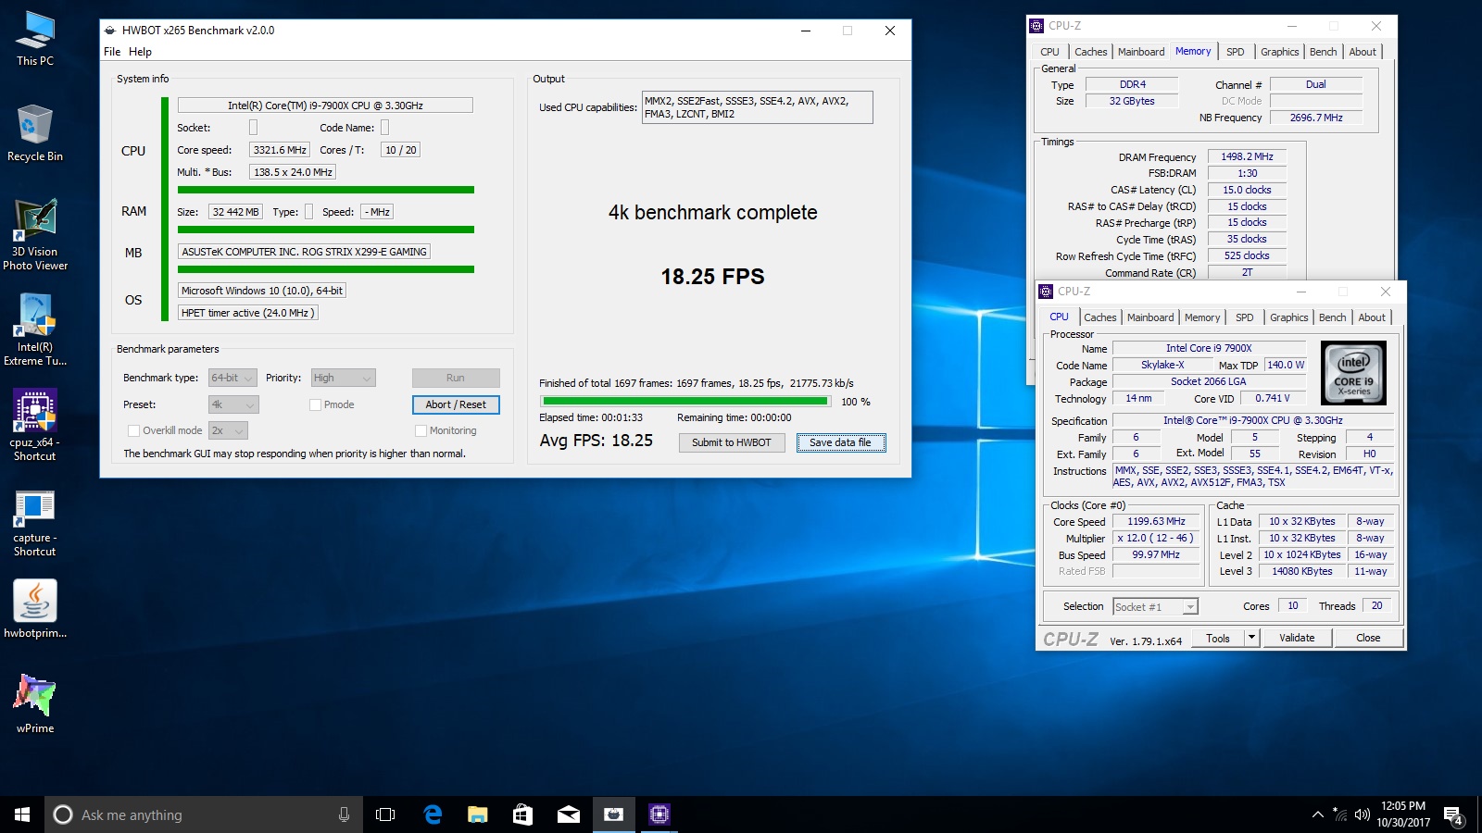Click the Close button in CPU-Z
Image resolution: width=1482 pixels, height=833 pixels.
[1368, 638]
